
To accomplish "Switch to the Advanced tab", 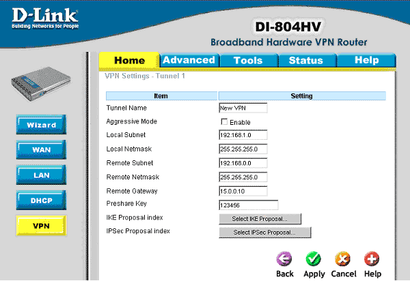I will [189, 60].
